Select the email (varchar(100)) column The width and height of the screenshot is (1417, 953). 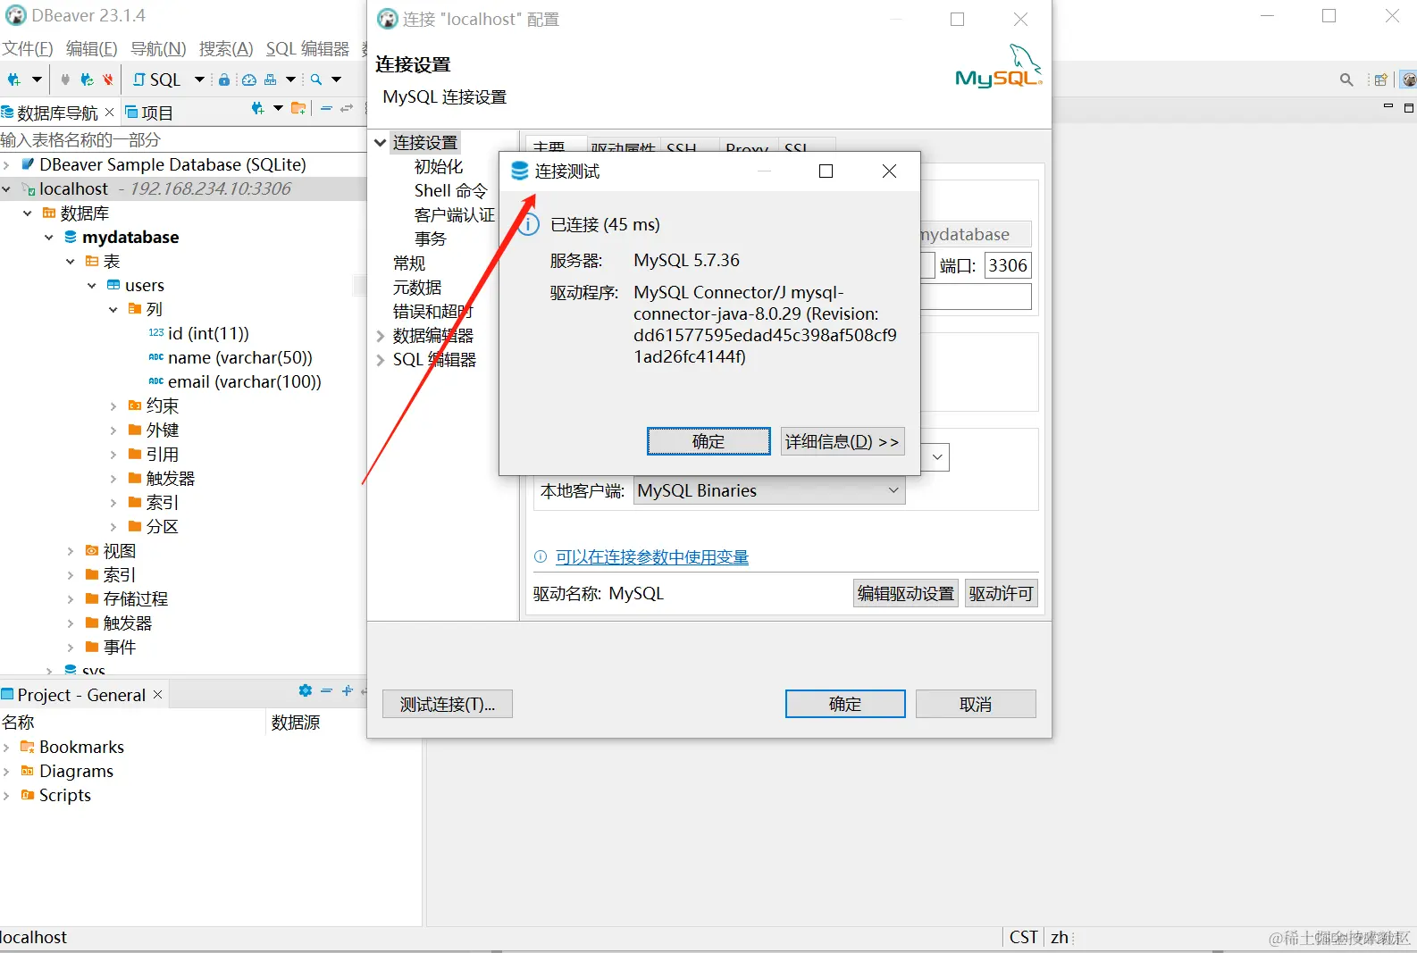(x=244, y=382)
